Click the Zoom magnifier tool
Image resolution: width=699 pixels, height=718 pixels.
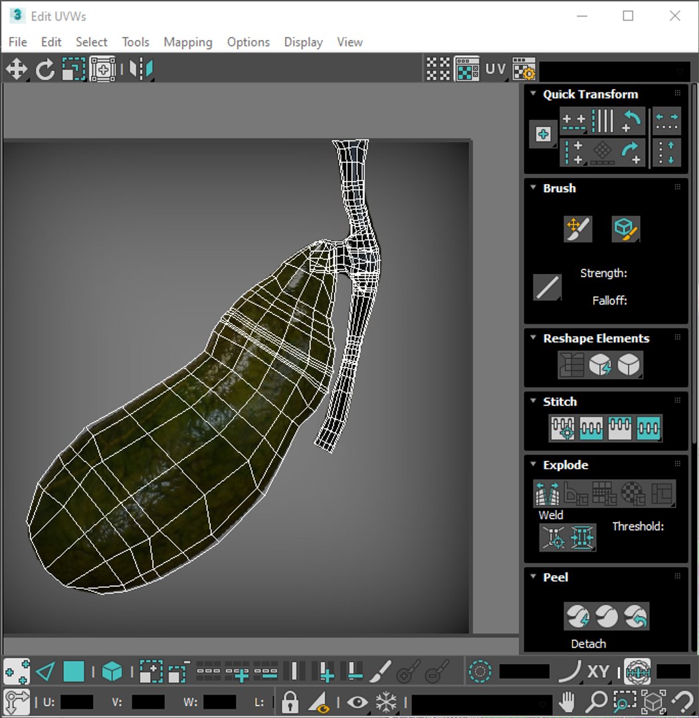point(597,701)
